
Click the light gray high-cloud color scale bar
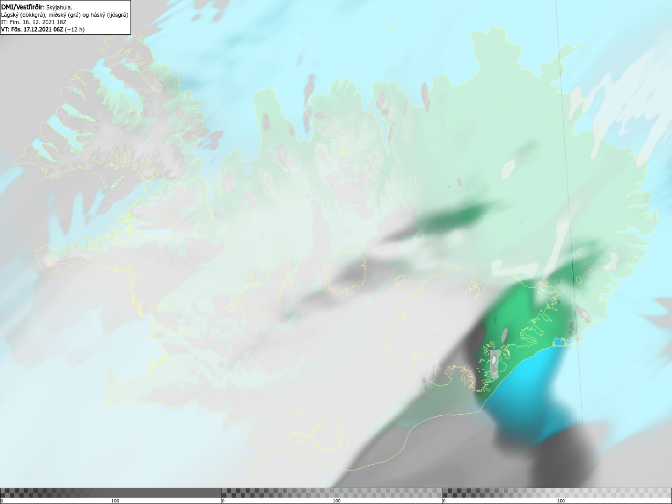coord(557,493)
